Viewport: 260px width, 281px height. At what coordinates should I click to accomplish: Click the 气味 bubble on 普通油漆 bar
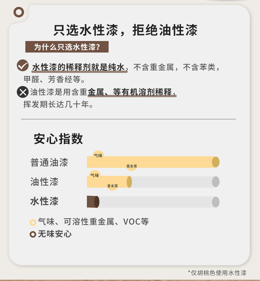pyautogui.click(x=98, y=155)
